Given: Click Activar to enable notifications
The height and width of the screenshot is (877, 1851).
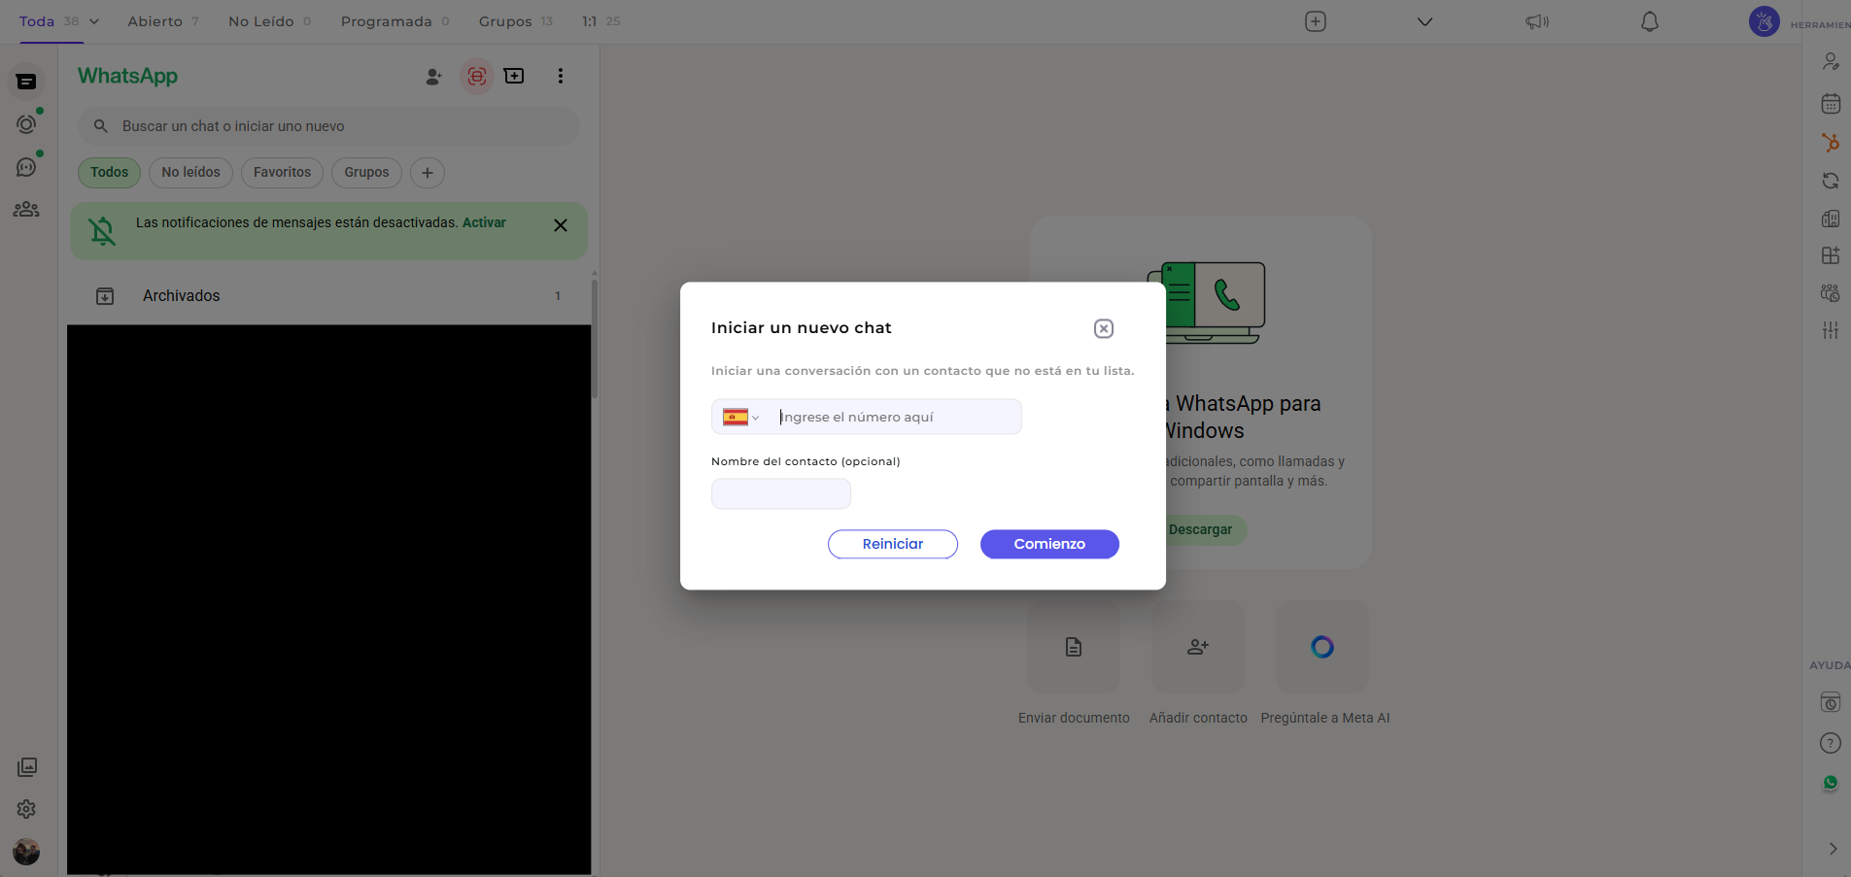Looking at the screenshot, I should (484, 222).
